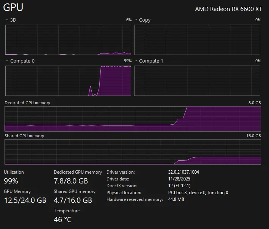The height and width of the screenshot is (229, 269).
Task: Click the 12 (FL 12.1) value
Action: coord(179,186)
